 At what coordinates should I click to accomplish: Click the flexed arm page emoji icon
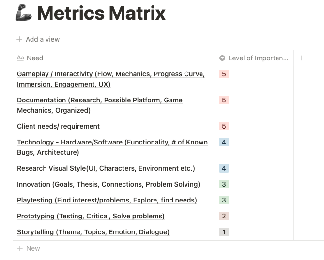[24, 13]
